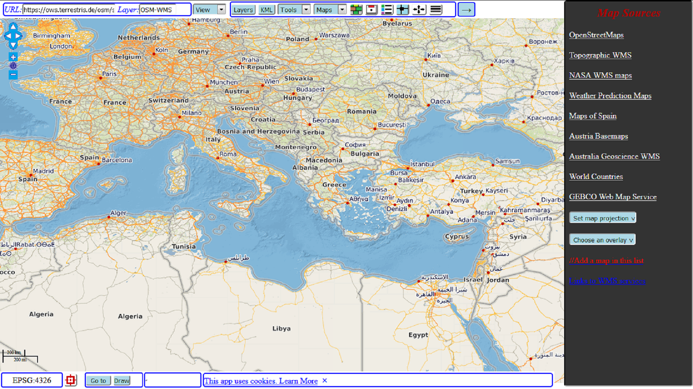Pan the map east with right arrow
693x389 pixels.
pos(18,36)
